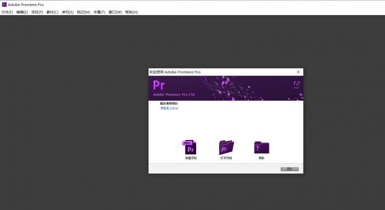Click the New Project (新建项目) icon
385x210 pixels.
tap(191, 147)
